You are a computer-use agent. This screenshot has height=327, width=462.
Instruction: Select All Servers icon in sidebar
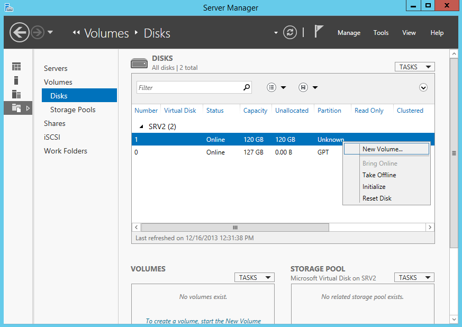[16, 94]
